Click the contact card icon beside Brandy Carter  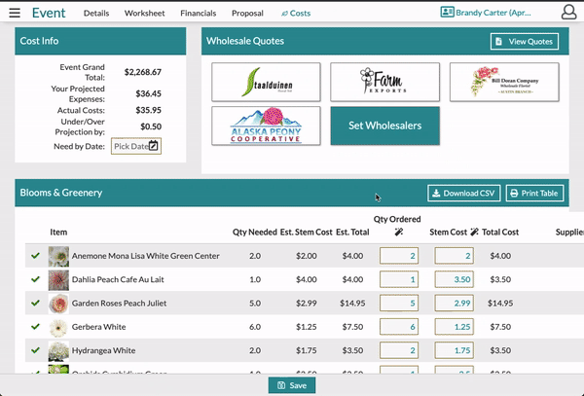(x=447, y=13)
